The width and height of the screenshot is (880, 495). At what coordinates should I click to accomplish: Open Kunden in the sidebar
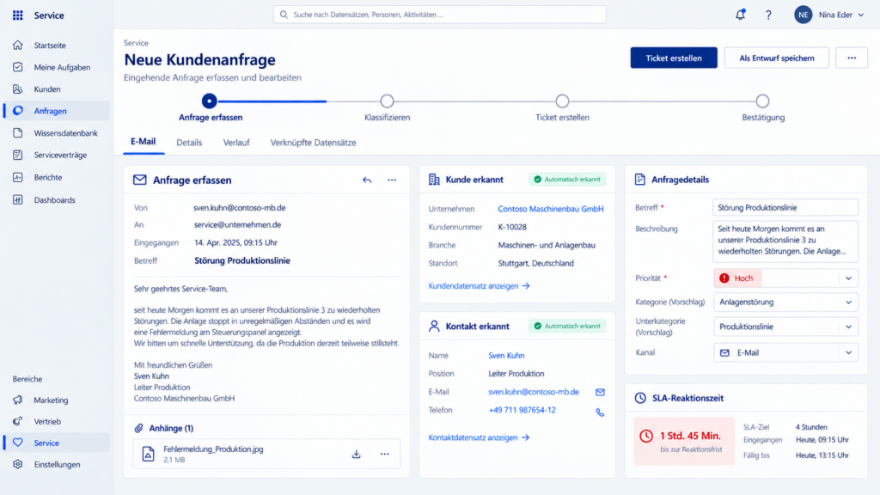coord(57,89)
